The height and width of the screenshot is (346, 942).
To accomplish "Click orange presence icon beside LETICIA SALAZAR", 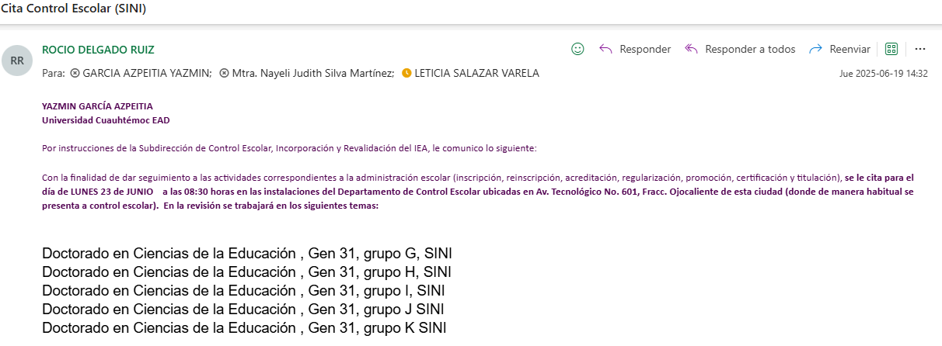I will coord(406,73).
